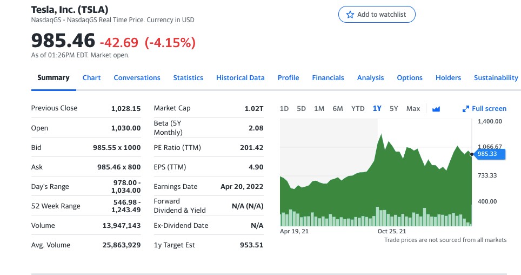Select the 5D chart range
Image resolution: width=521 pixels, height=275 pixels.
coord(302,109)
